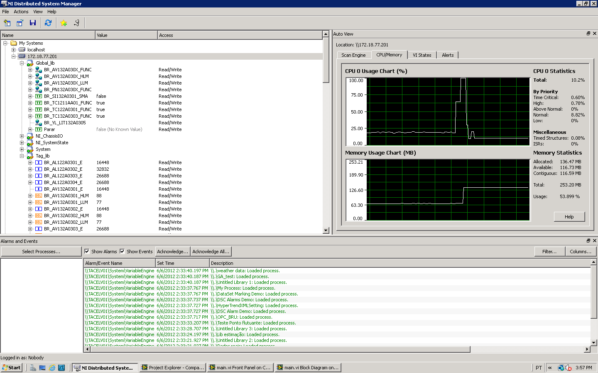598x373 pixels.
Task: Click the Tag_lib library icon
Action: point(30,156)
